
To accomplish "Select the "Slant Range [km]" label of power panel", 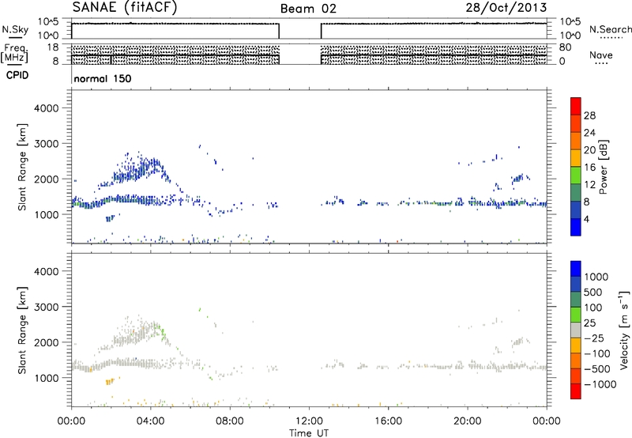I will click(x=22, y=167).
